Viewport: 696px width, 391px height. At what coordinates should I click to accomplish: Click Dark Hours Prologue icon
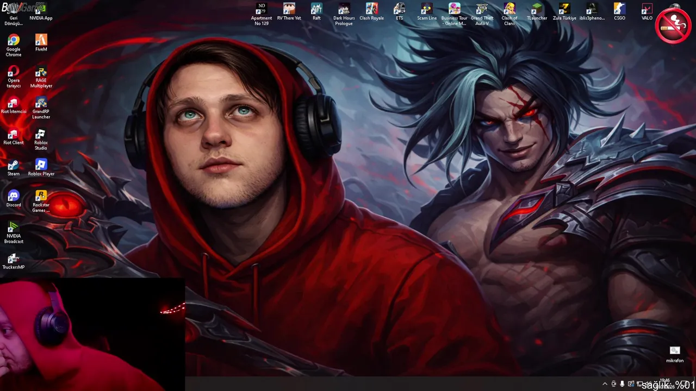point(344,14)
